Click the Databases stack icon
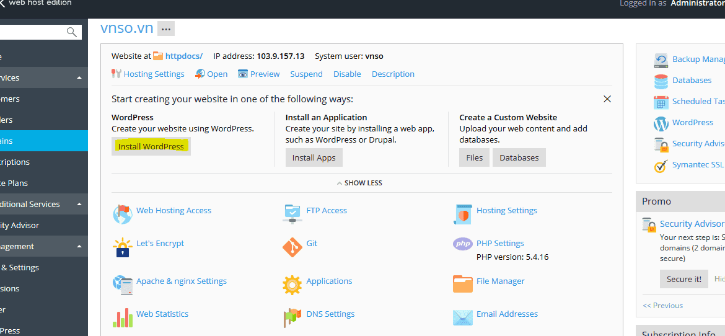725x336 pixels. coord(661,81)
